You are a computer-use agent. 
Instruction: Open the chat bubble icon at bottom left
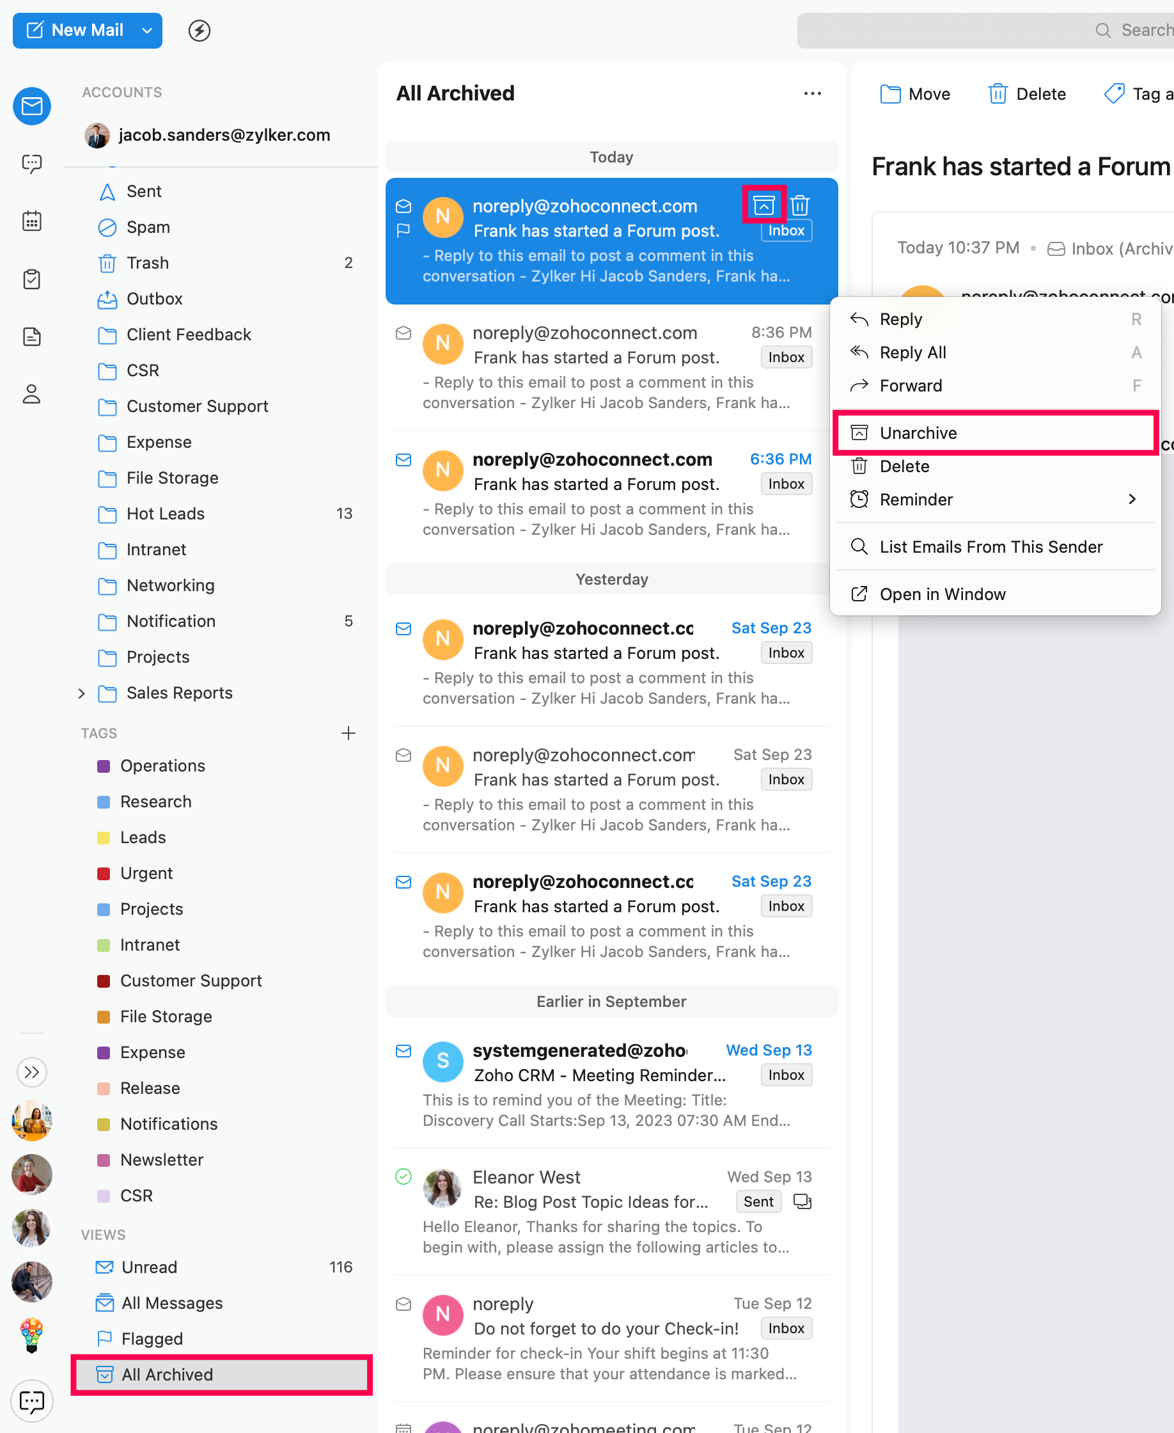(32, 1401)
